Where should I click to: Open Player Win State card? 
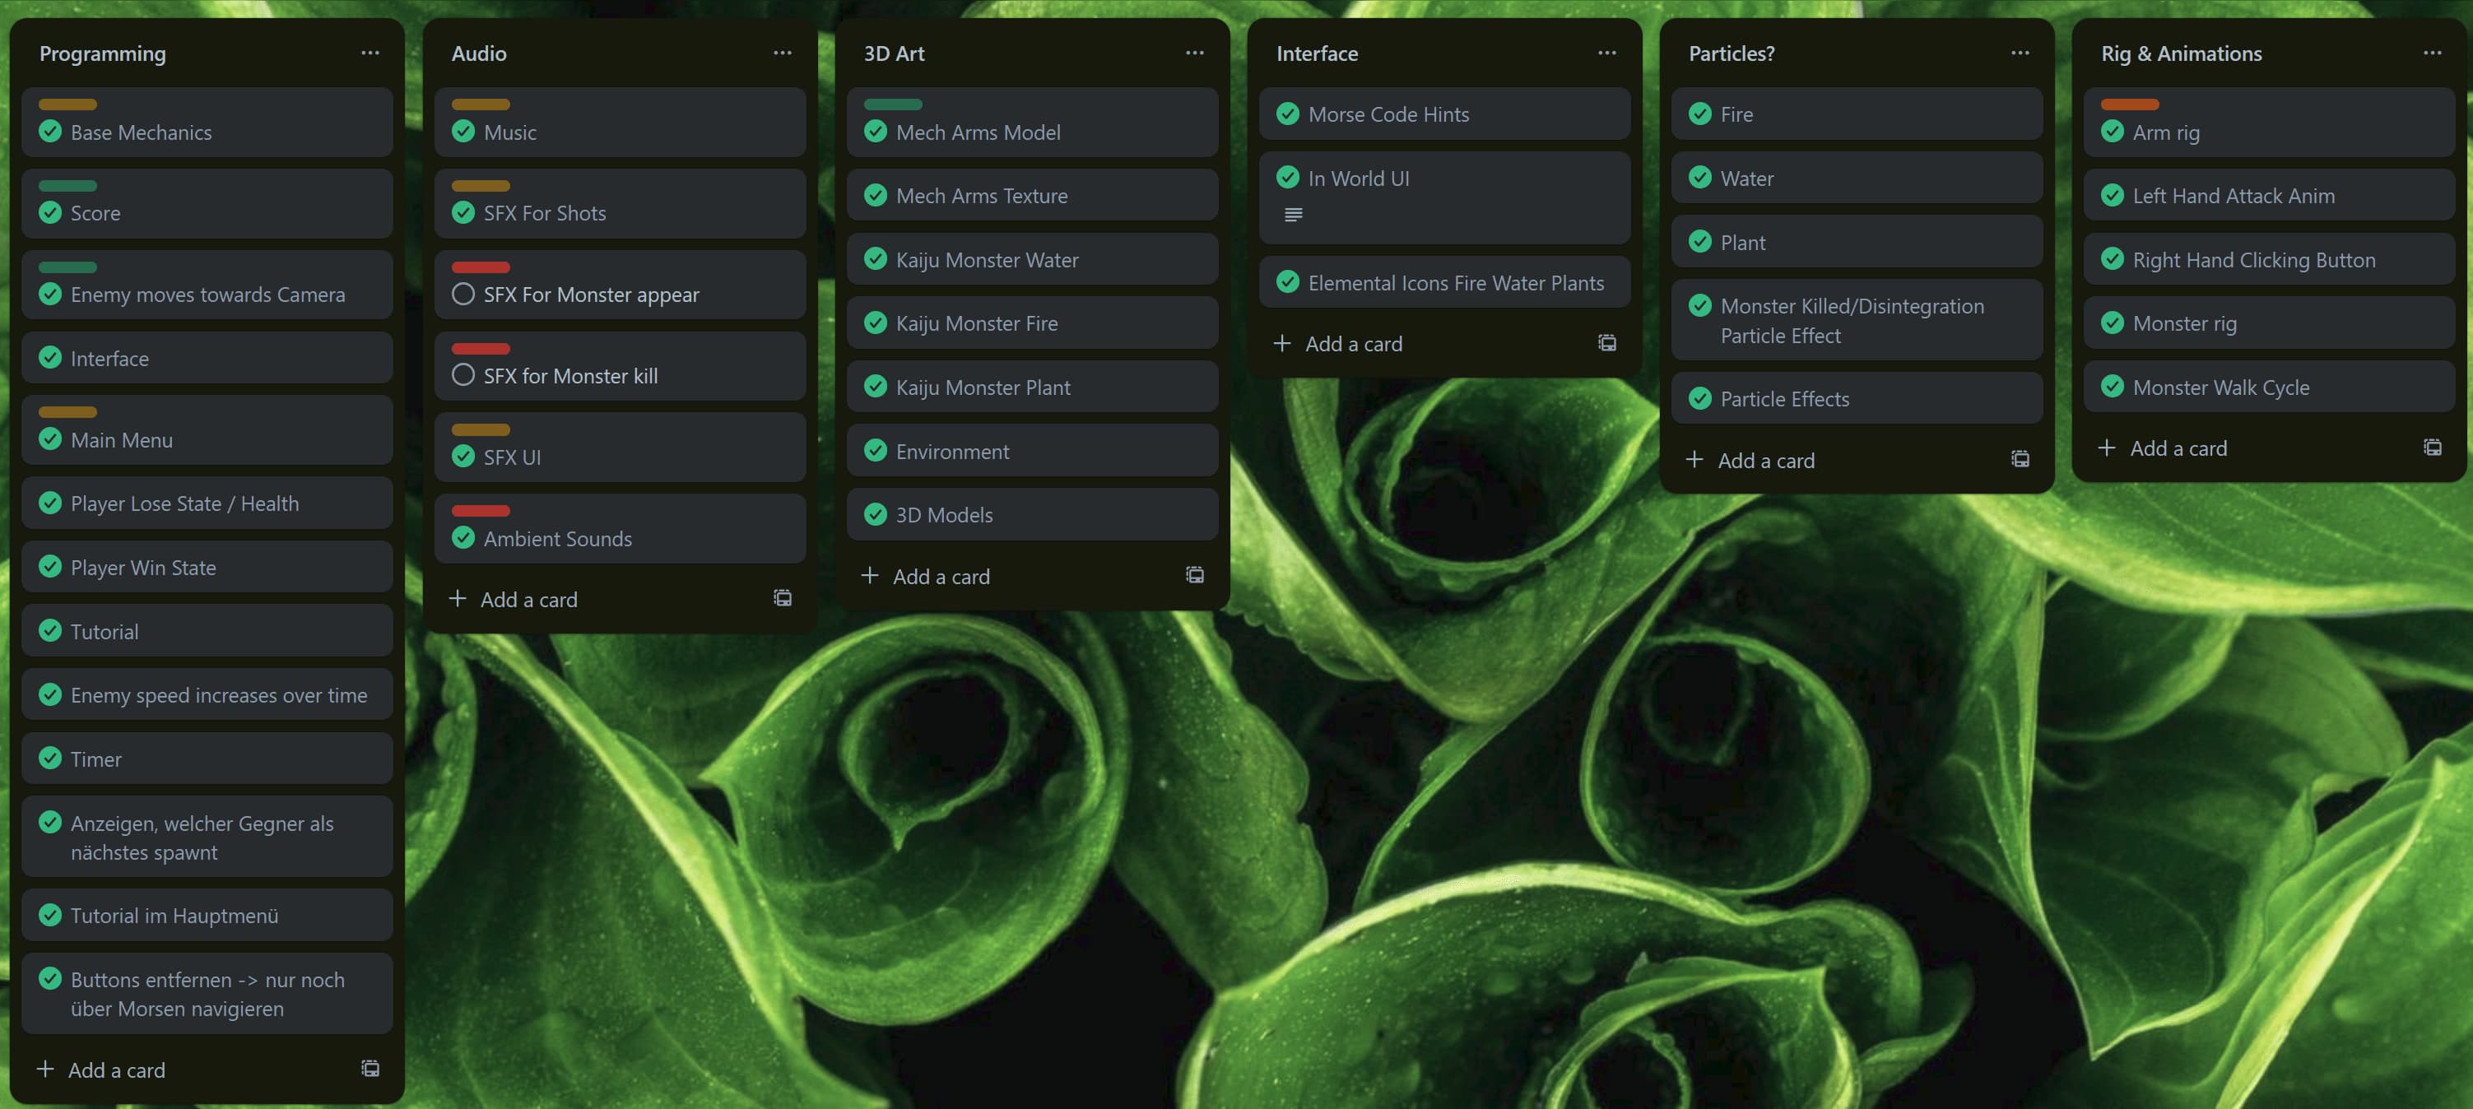point(207,567)
